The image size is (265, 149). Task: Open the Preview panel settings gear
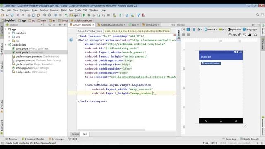point(253,25)
